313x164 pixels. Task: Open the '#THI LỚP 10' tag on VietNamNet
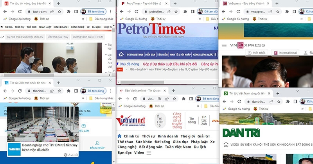(160, 120)
